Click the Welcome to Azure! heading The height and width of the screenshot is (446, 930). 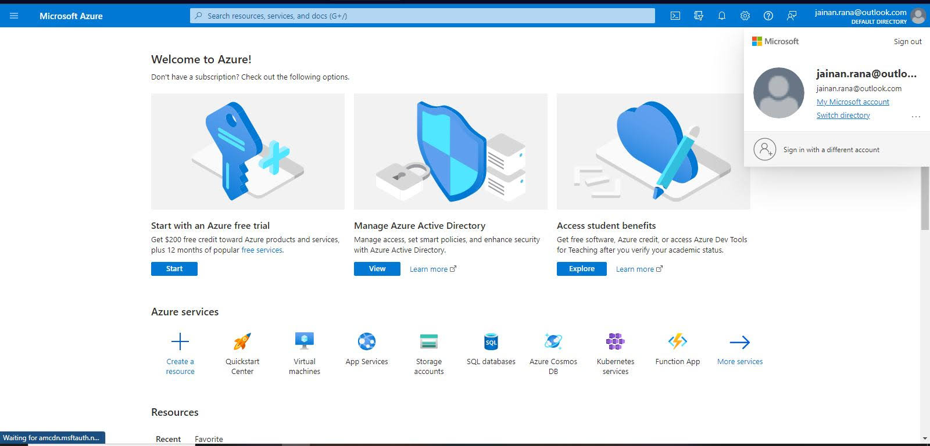pos(201,59)
